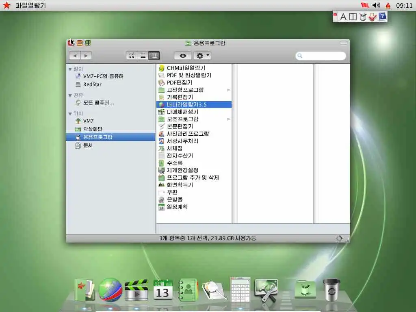Screen dimensions: 416x312
Task: Click the red checkmark icon in input toolbar
Action: click(373, 17)
